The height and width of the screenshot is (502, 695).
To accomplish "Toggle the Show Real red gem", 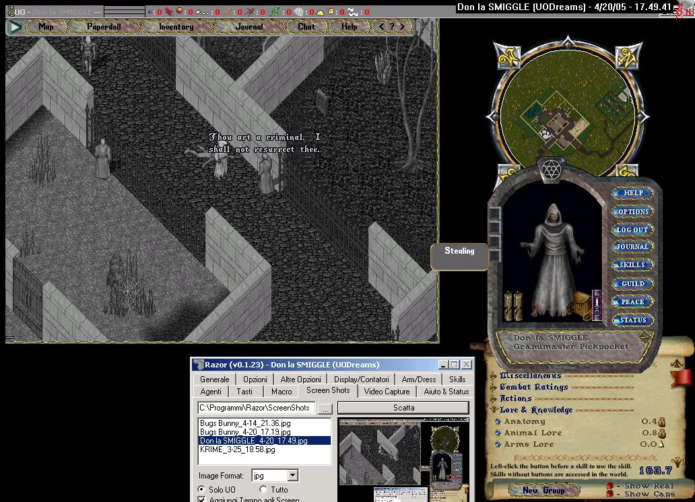I will (x=610, y=486).
